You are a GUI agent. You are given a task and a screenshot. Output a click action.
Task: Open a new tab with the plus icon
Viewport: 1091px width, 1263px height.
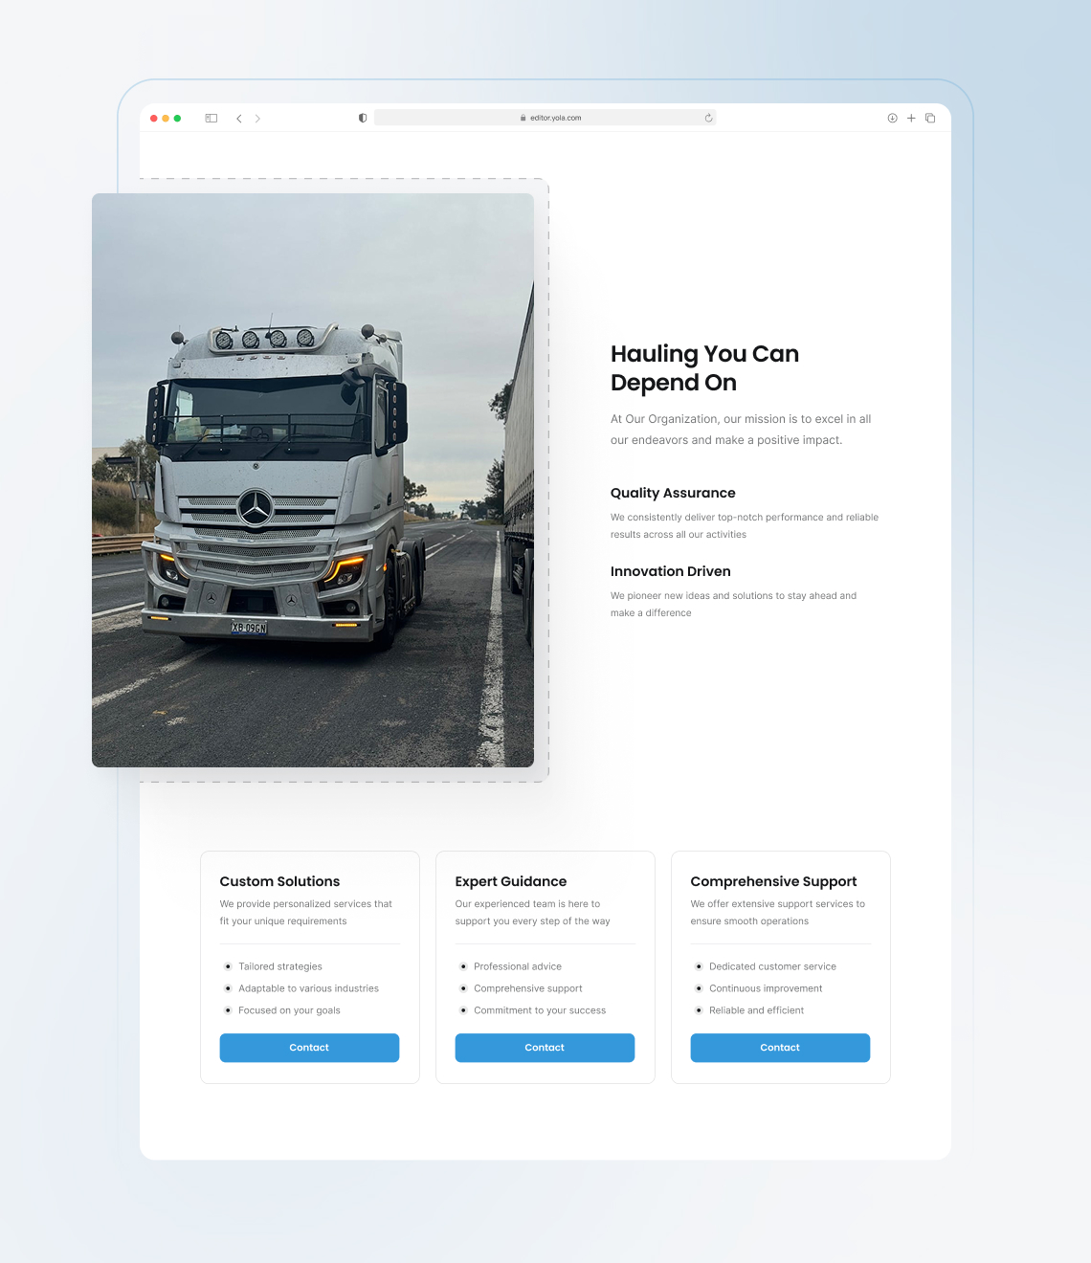point(911,118)
